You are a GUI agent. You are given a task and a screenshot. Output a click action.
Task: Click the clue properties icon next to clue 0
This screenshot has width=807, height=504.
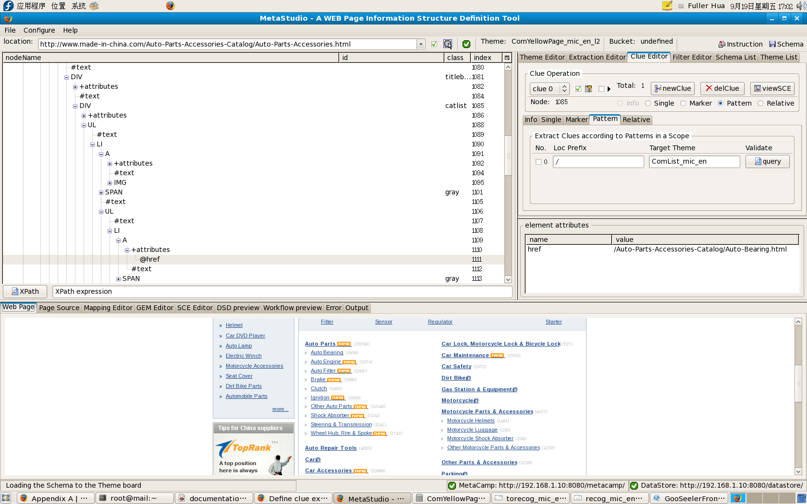588,89
